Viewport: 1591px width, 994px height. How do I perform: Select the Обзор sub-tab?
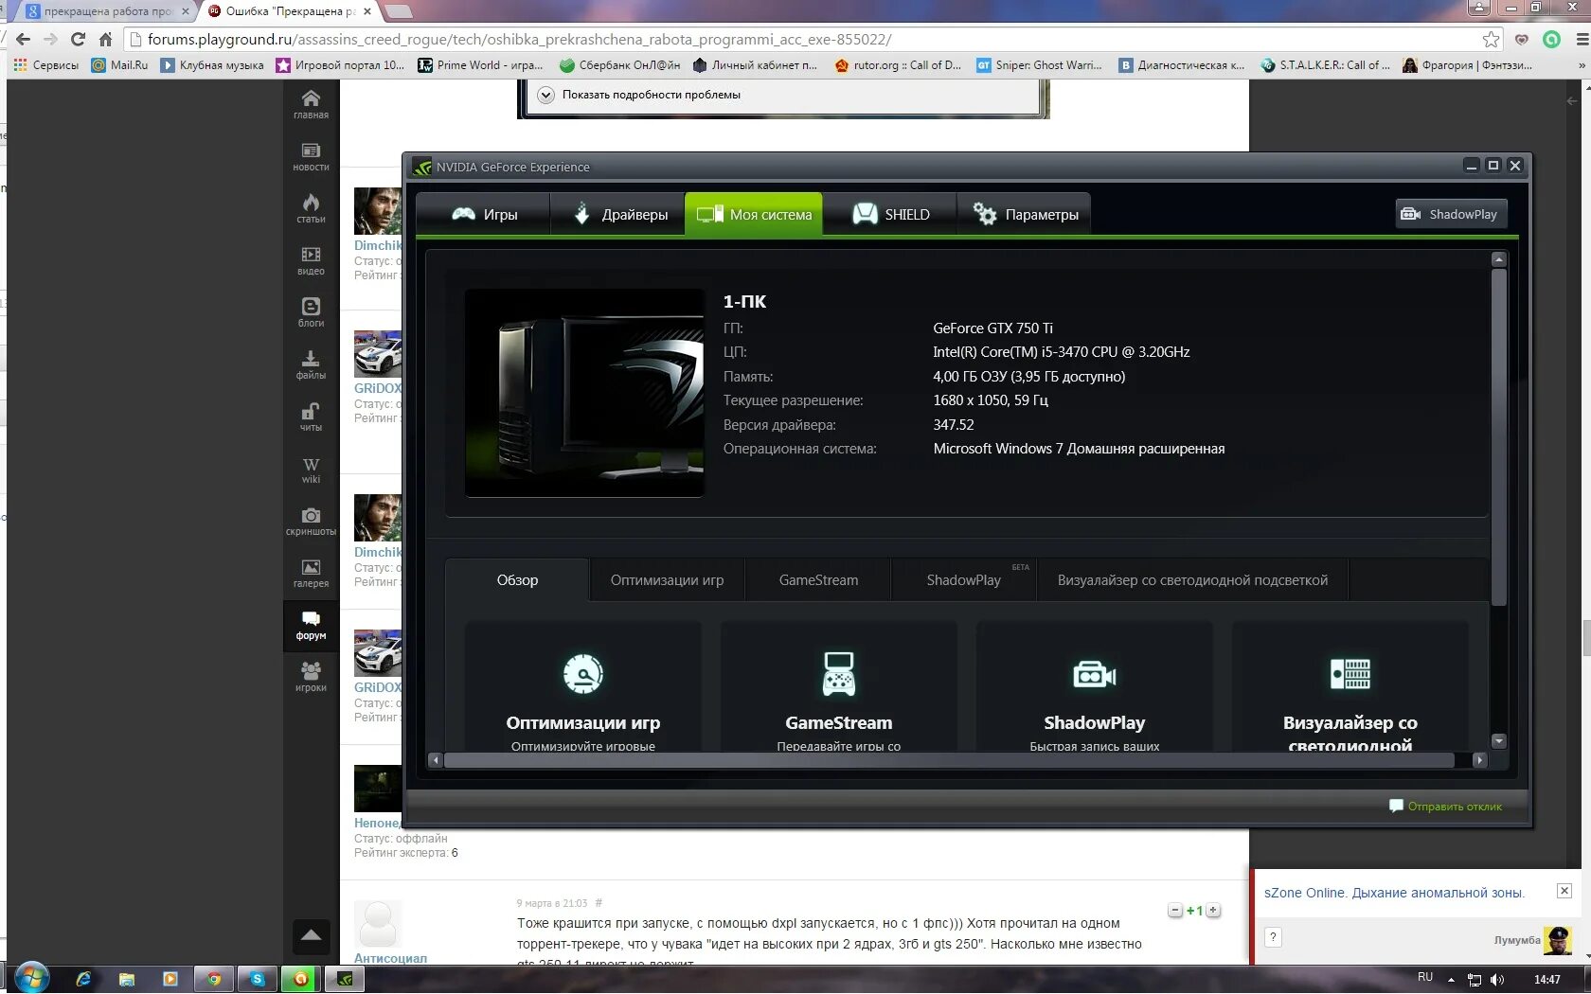[x=517, y=580]
